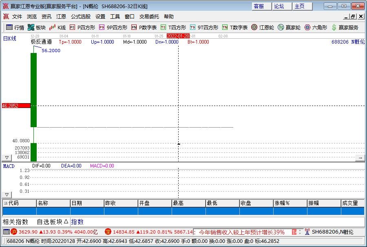
Task: Click the 昨收 column header
Action: coord(121,203)
